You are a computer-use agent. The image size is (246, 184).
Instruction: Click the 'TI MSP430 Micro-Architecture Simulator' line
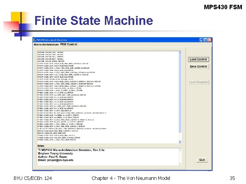click(x=71, y=150)
